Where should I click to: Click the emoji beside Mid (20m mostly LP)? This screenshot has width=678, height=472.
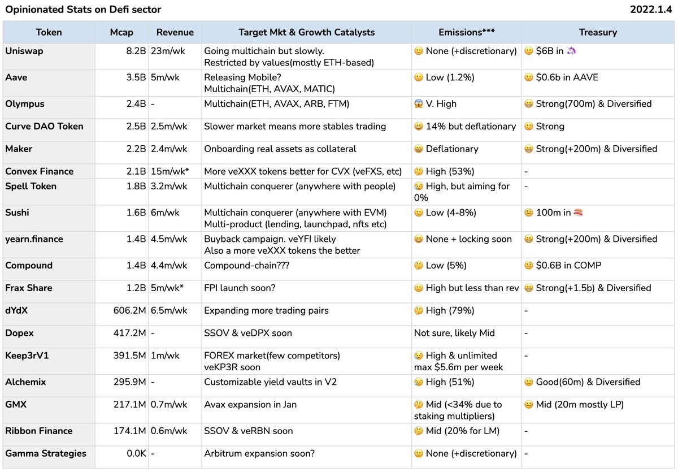point(529,405)
